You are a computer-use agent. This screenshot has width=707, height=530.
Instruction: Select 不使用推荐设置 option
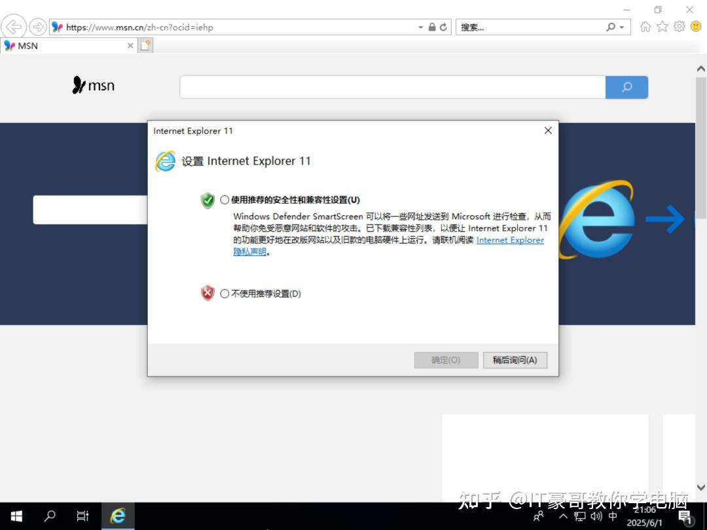point(225,293)
